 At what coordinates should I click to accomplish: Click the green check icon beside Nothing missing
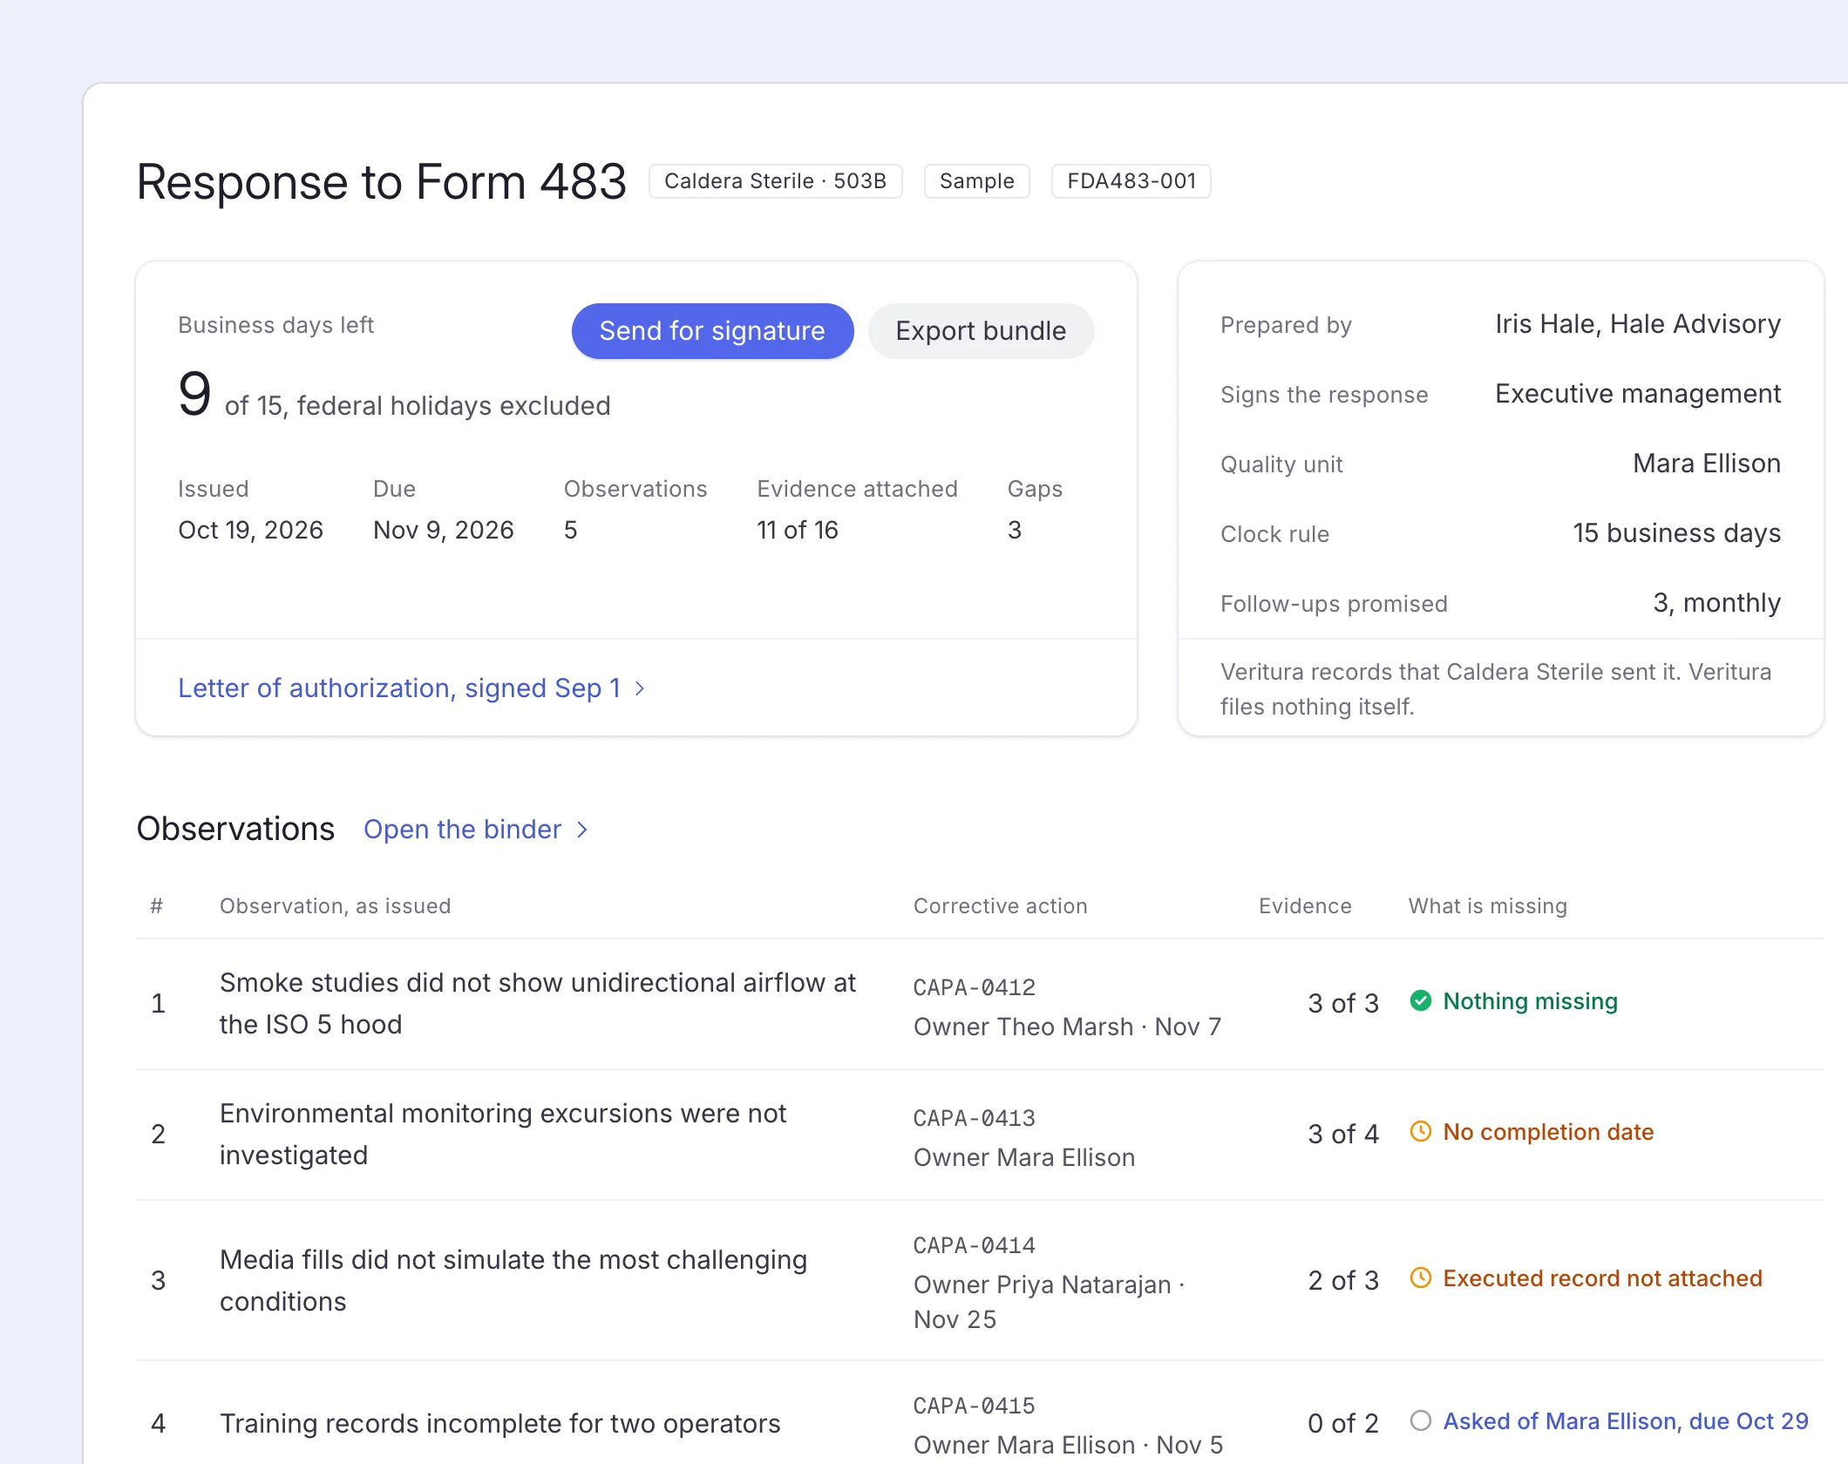[x=1421, y=1000]
